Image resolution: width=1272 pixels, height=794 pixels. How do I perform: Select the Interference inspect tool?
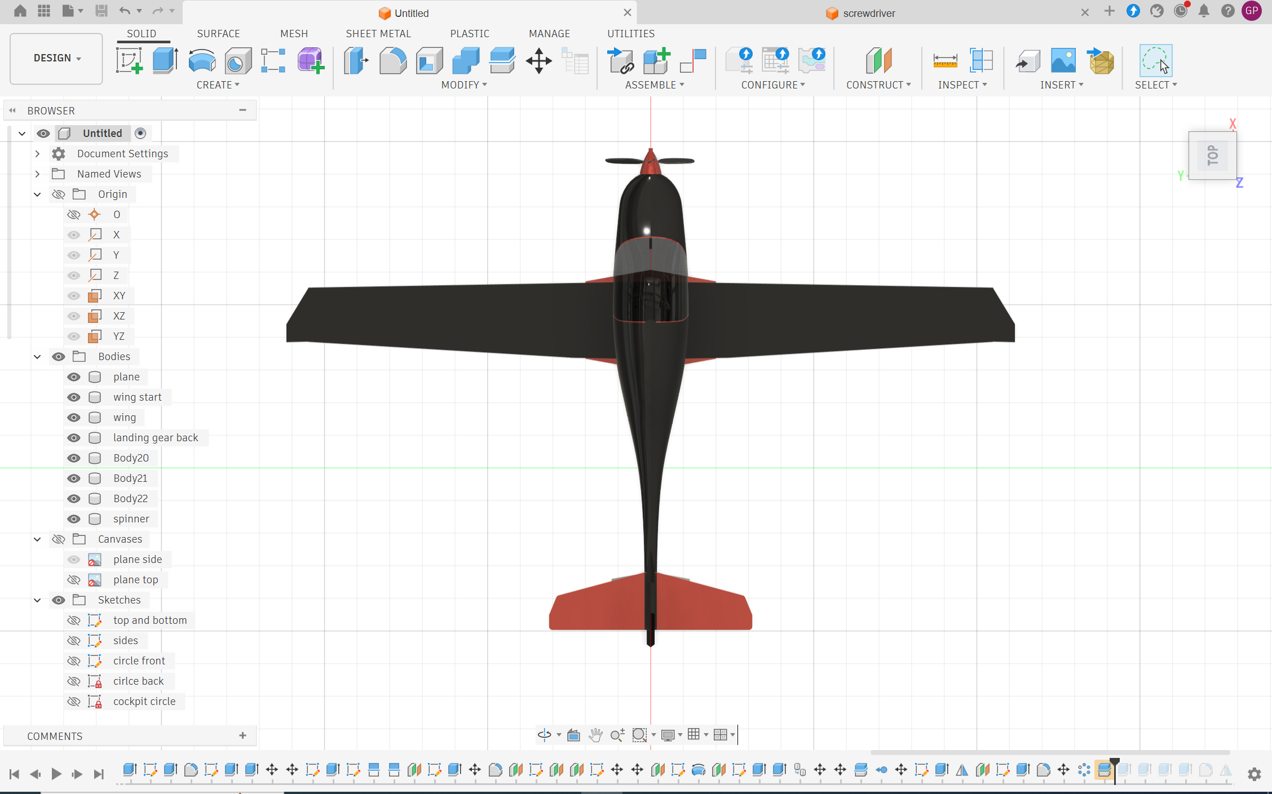coord(981,60)
